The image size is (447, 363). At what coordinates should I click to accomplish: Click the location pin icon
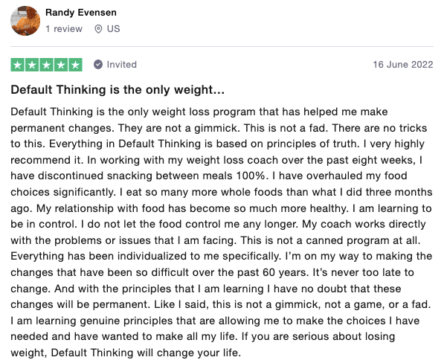pyautogui.click(x=98, y=29)
